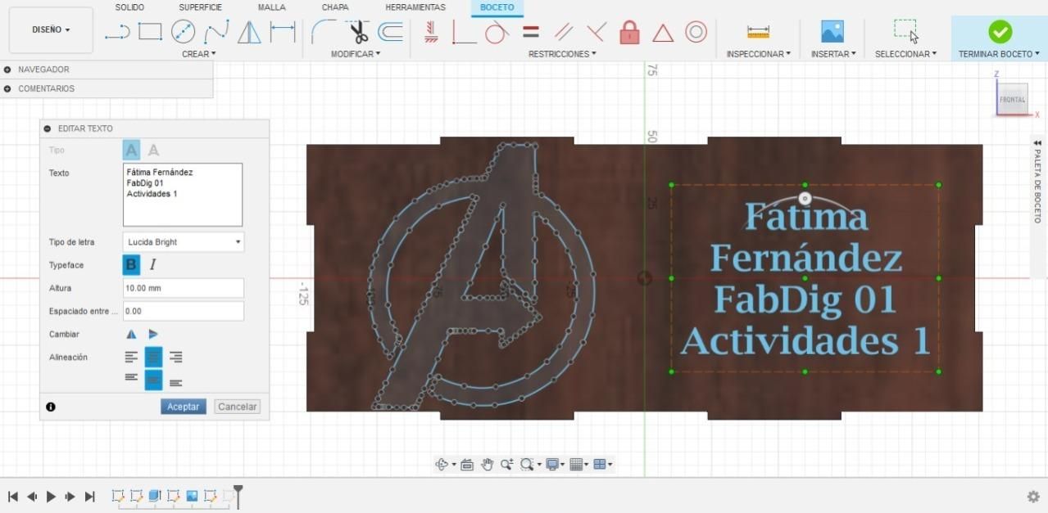
Task: Expand the Navegador panel
Action: (7, 70)
